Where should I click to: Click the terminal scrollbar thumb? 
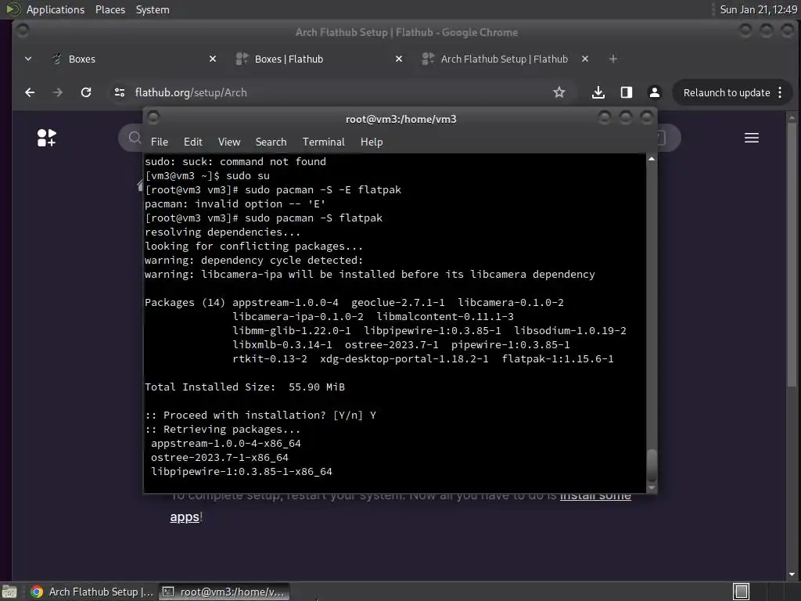[x=652, y=465]
